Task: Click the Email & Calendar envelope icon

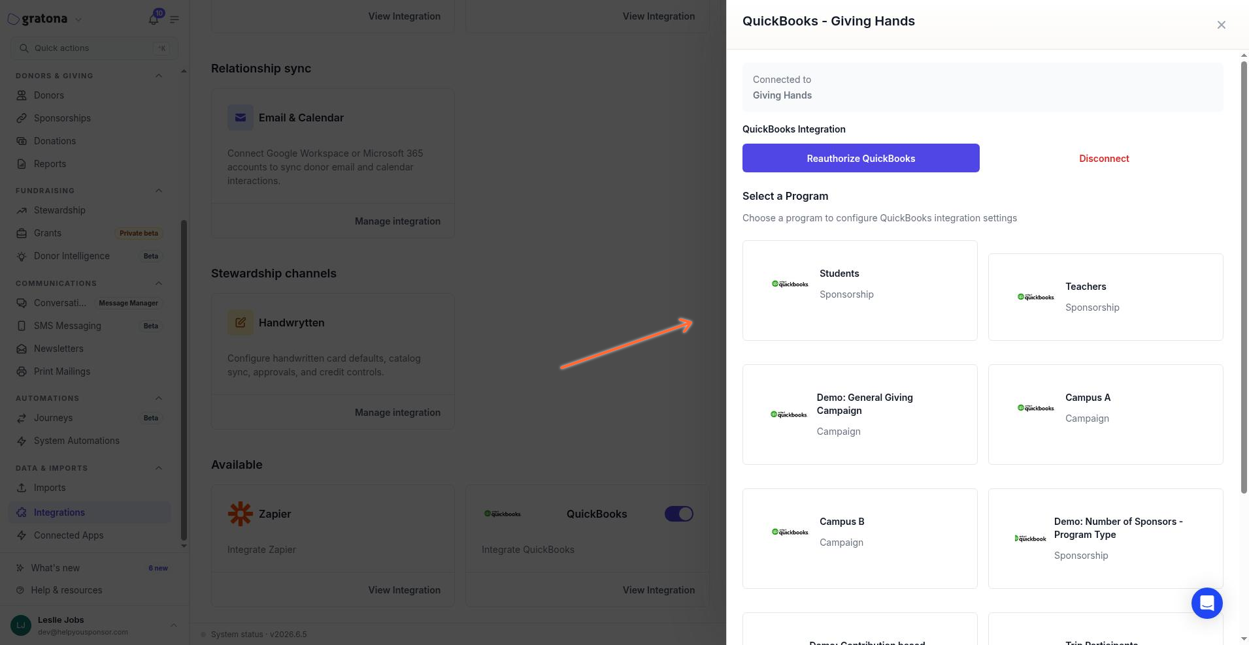Action: [241, 118]
